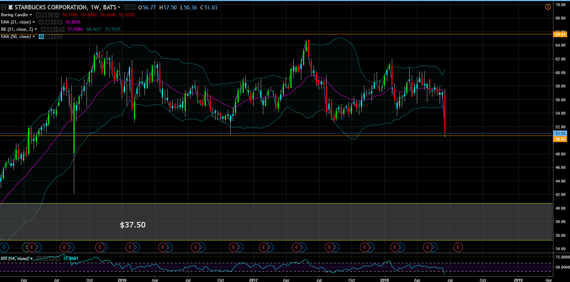570x282 pixels.
Task: Open RSI (14, close) settings gear
Action: [x=45, y=258]
